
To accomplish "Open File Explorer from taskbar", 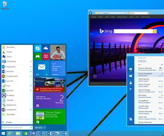I will [x=18, y=133].
